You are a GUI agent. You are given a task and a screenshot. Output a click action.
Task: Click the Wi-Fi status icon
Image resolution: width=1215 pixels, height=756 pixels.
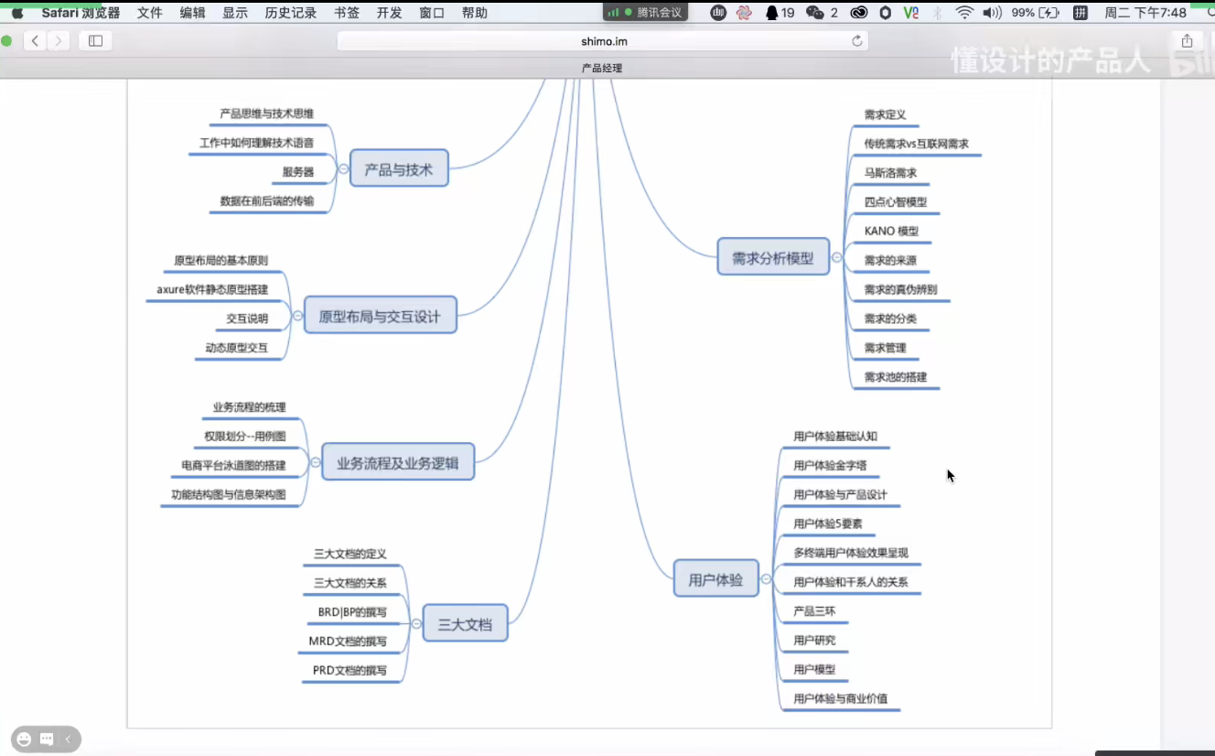[964, 13]
